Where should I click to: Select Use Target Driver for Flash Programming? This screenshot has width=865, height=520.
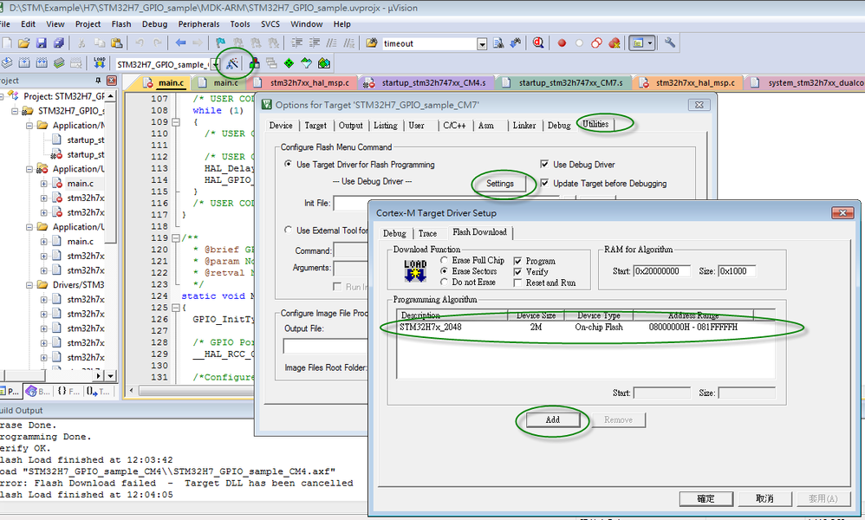(x=288, y=165)
